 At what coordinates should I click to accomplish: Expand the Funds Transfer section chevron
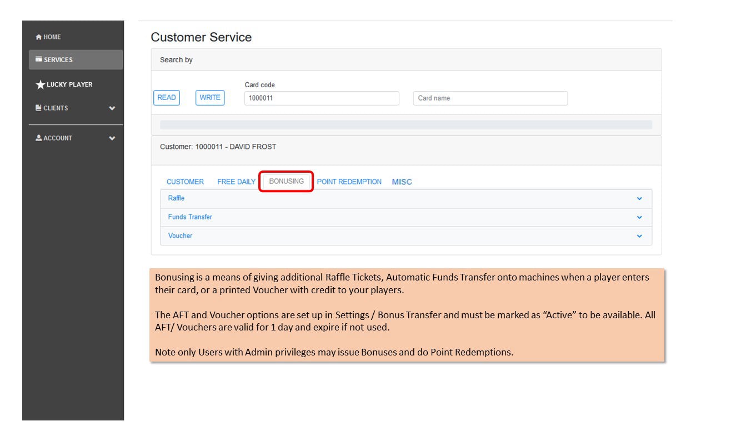[639, 218]
